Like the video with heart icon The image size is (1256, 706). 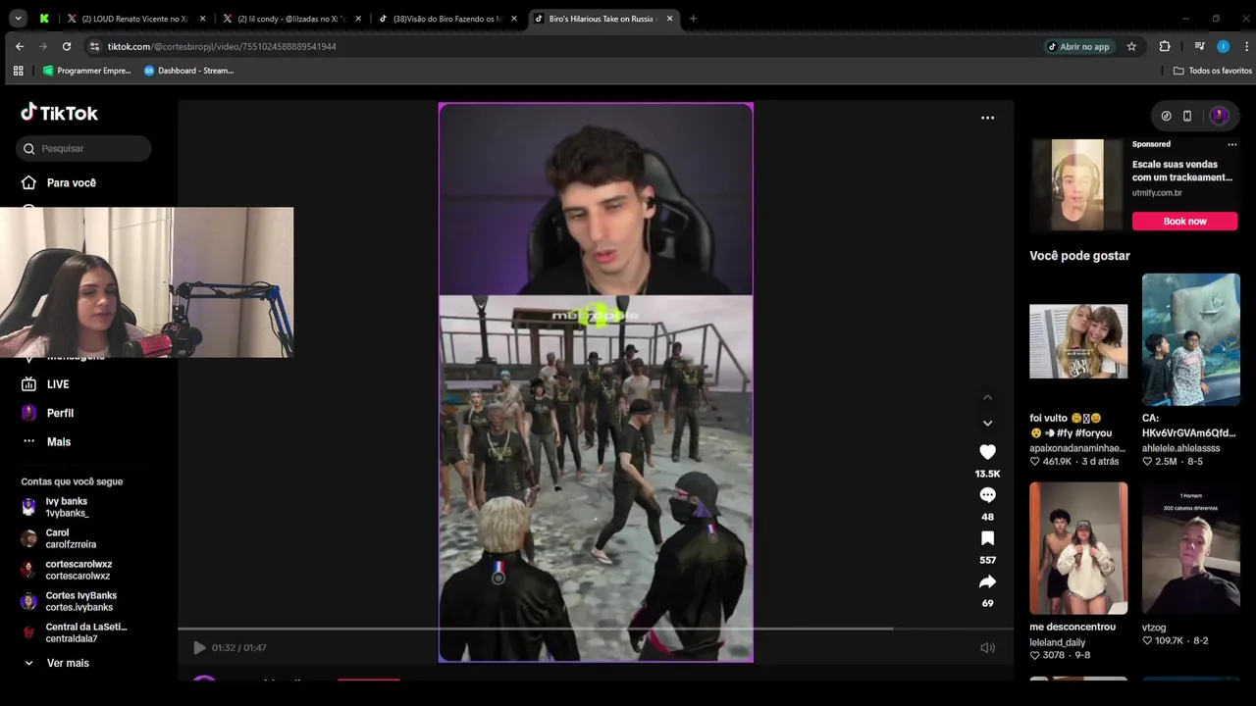[x=987, y=452]
